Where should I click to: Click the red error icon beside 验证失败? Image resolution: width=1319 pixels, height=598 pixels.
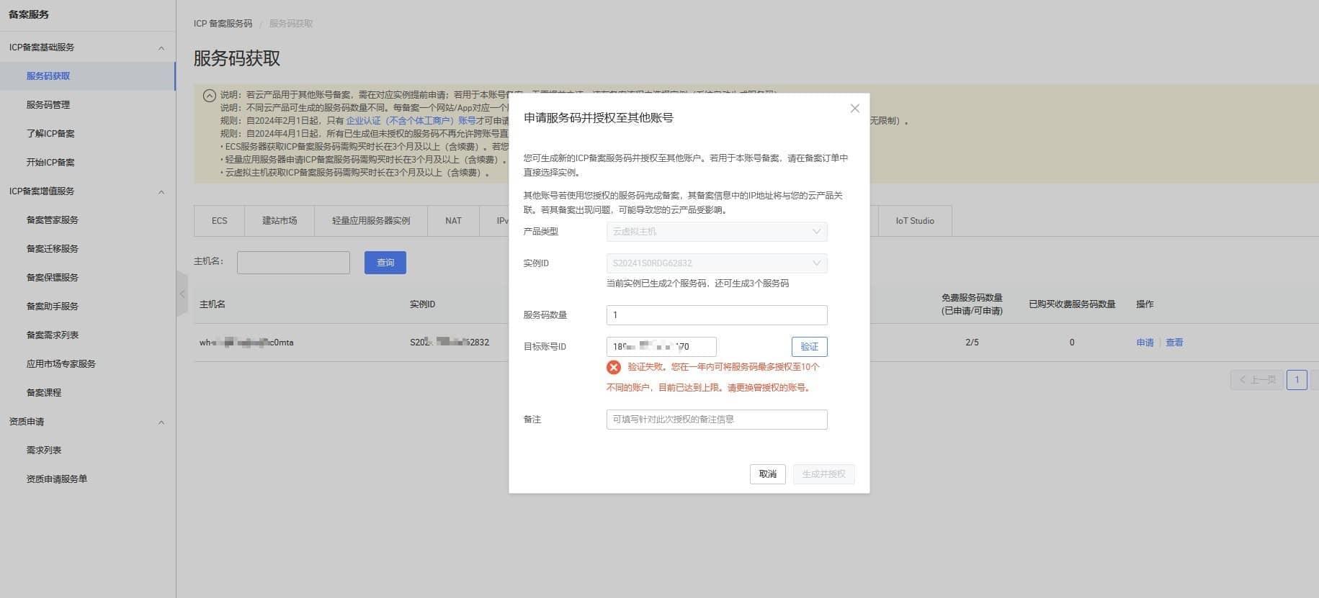[x=614, y=368]
